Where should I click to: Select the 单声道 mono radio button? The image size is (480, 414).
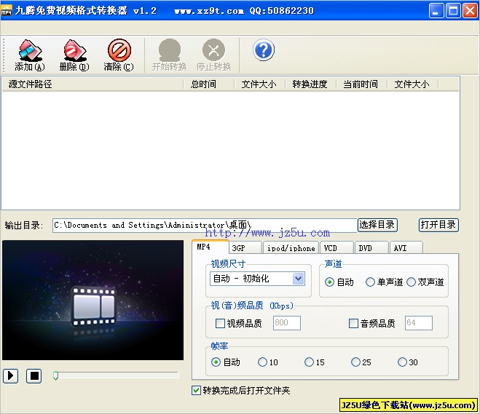370,282
